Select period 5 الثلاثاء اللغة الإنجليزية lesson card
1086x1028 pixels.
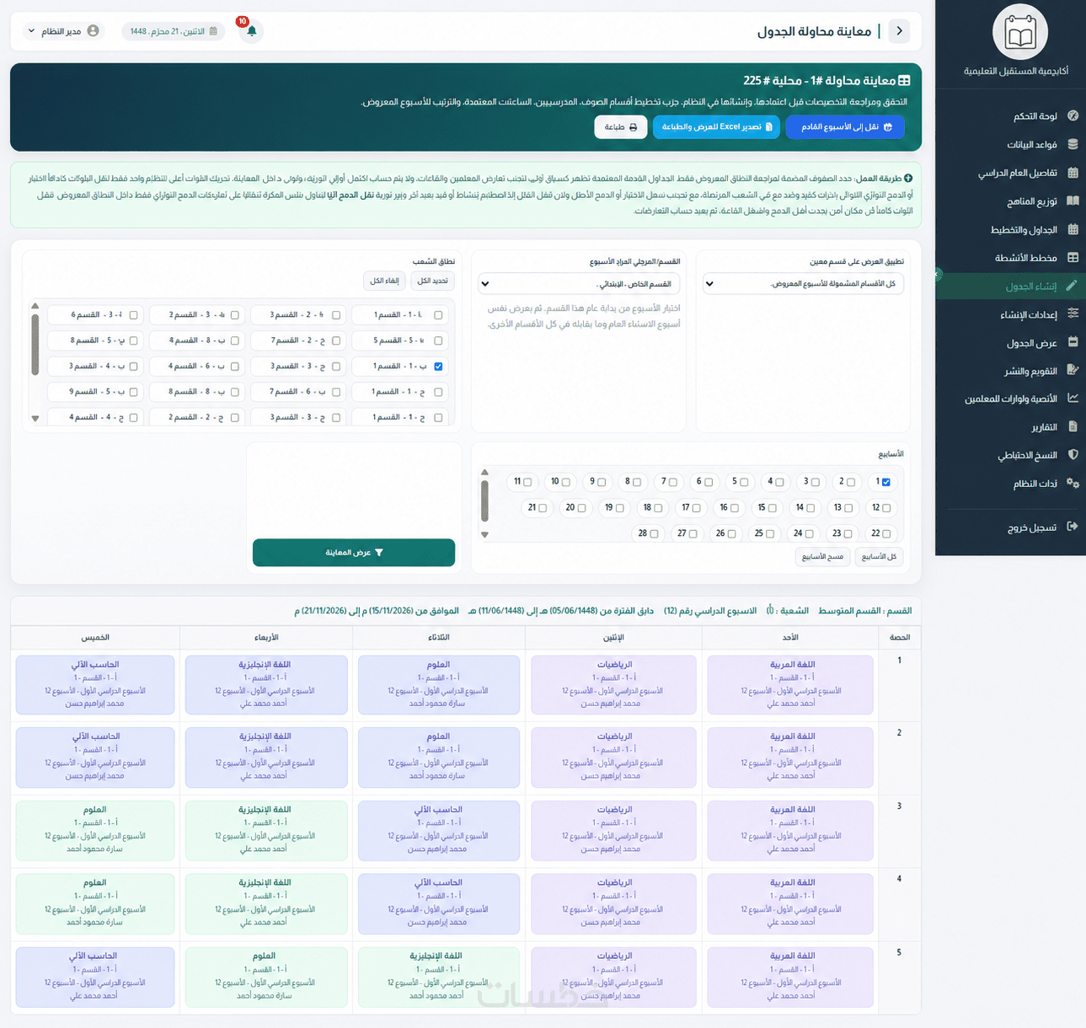pos(438,977)
